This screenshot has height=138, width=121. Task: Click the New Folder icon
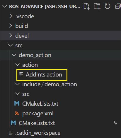pyautogui.click(x=97, y=6)
